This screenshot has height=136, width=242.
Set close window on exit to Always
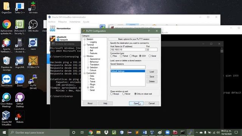112,94
